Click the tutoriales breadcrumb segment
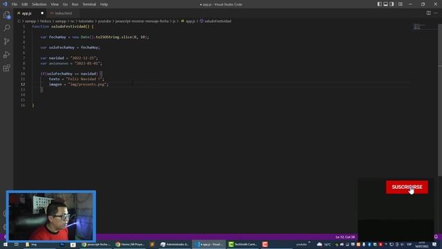 point(86,21)
